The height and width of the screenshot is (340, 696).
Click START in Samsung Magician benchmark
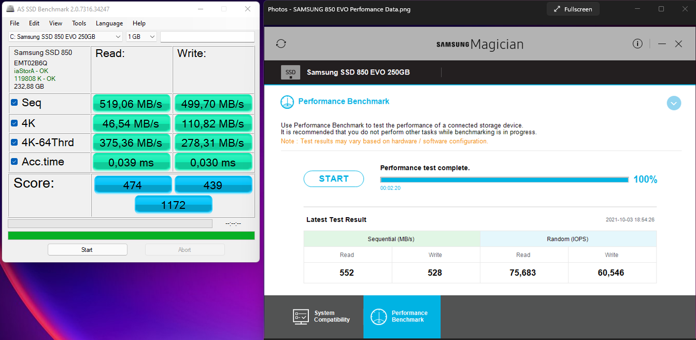[x=334, y=179]
